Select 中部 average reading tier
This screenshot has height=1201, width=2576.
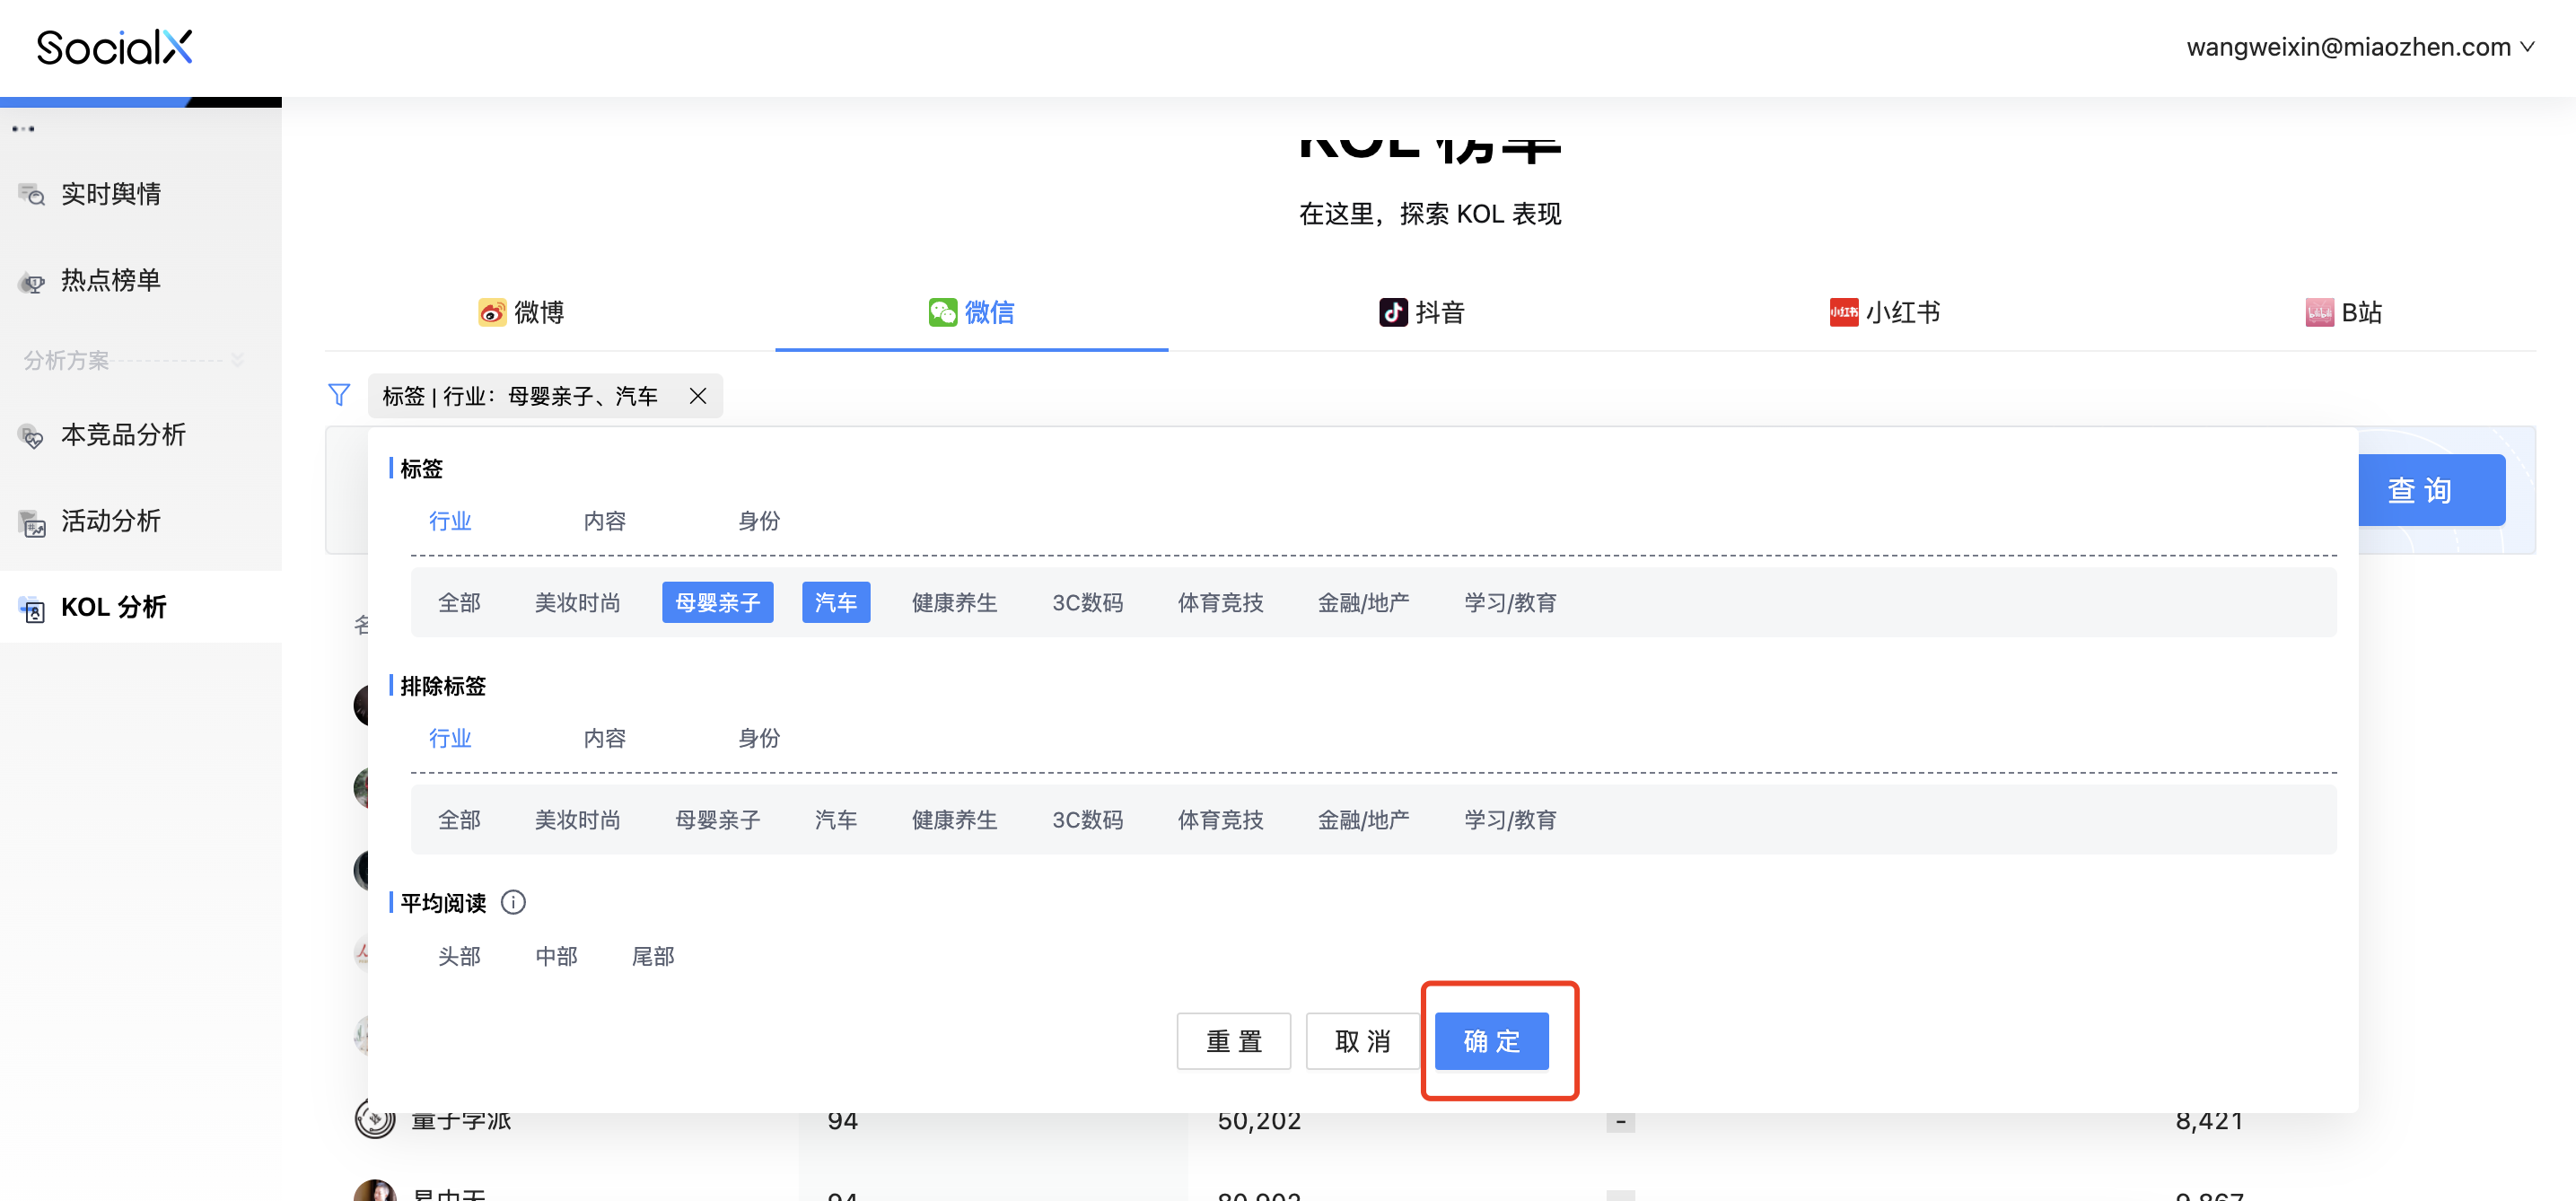tap(557, 957)
